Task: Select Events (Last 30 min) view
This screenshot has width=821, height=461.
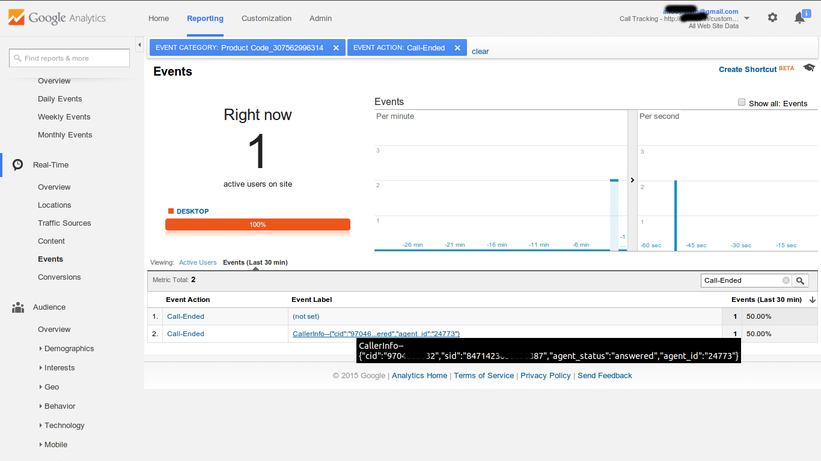Action: click(x=255, y=262)
